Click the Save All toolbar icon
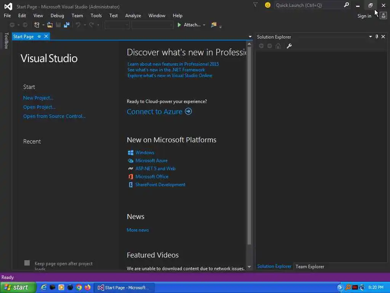The height and width of the screenshot is (293, 390). (x=67, y=25)
